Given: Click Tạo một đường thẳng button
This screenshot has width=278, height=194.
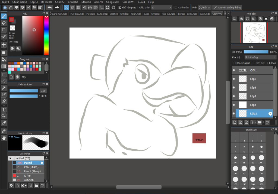Looking at the screenshot, I should point(227,7).
